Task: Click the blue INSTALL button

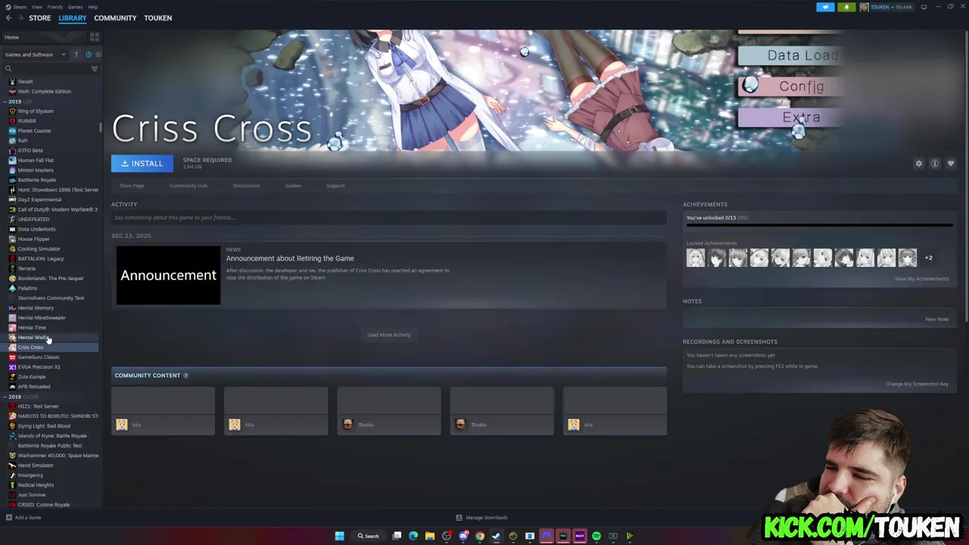Action: pyautogui.click(x=142, y=163)
